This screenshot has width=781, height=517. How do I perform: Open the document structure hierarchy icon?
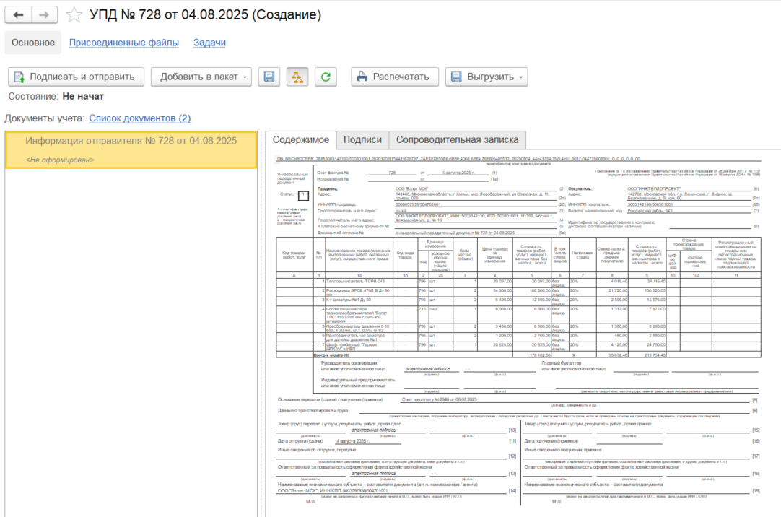pyautogui.click(x=297, y=77)
